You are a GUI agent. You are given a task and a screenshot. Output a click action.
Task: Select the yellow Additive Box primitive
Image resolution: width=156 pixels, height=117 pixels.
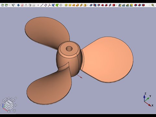coord(85,5)
